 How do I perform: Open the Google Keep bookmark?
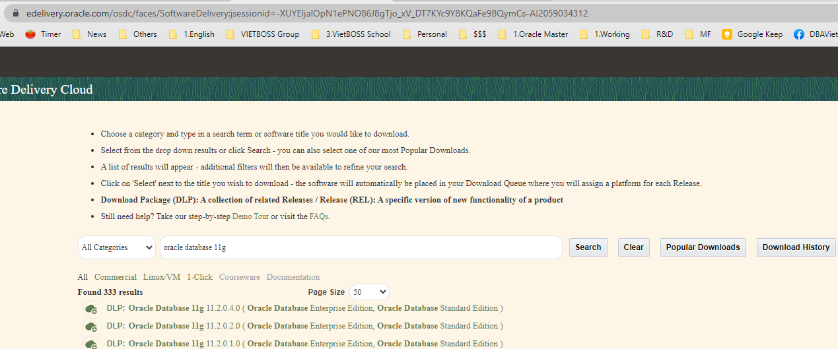pos(753,34)
